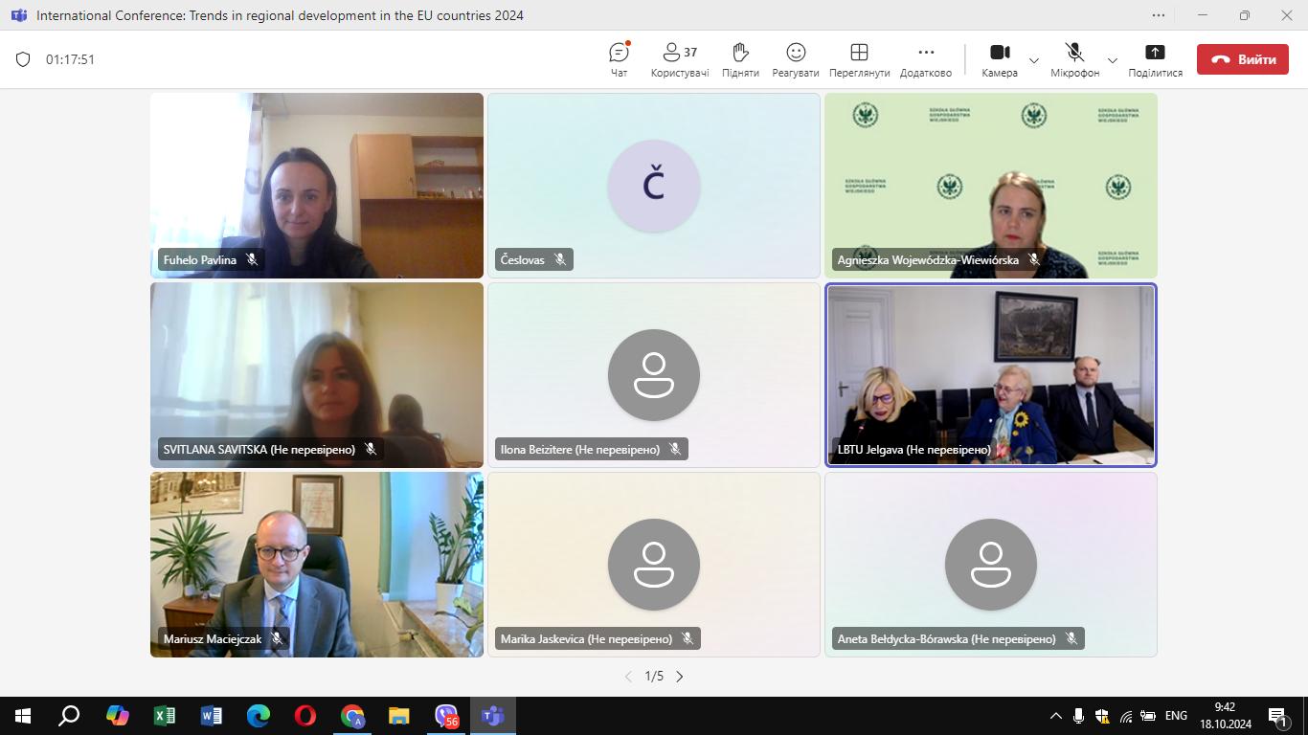Go to the previous page of participants

coord(628,677)
